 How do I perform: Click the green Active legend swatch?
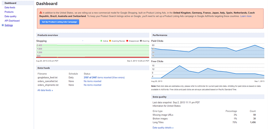pos(101,41)
